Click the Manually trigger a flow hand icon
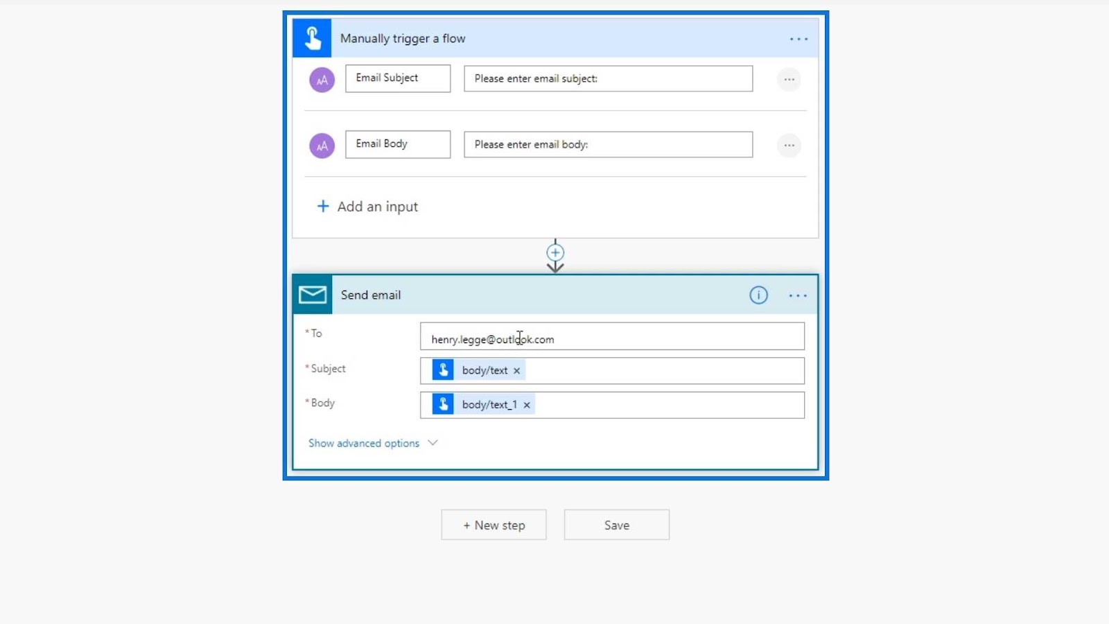The width and height of the screenshot is (1109, 624). tap(312, 38)
